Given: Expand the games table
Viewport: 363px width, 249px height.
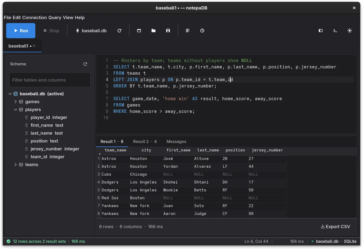Looking at the screenshot, I should pos(16,102).
